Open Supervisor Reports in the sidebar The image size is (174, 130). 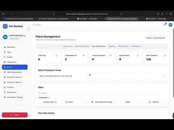click(13, 82)
